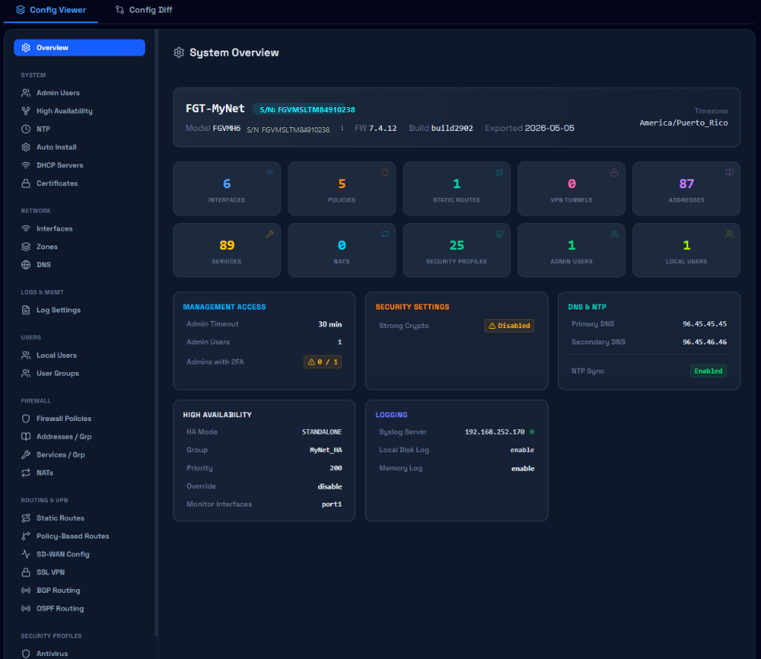Click the sidebar vertical scrollbar
Viewport: 761px width, 659px height.
tap(156, 332)
